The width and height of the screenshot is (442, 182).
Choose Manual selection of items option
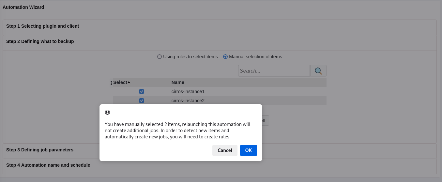(225, 57)
